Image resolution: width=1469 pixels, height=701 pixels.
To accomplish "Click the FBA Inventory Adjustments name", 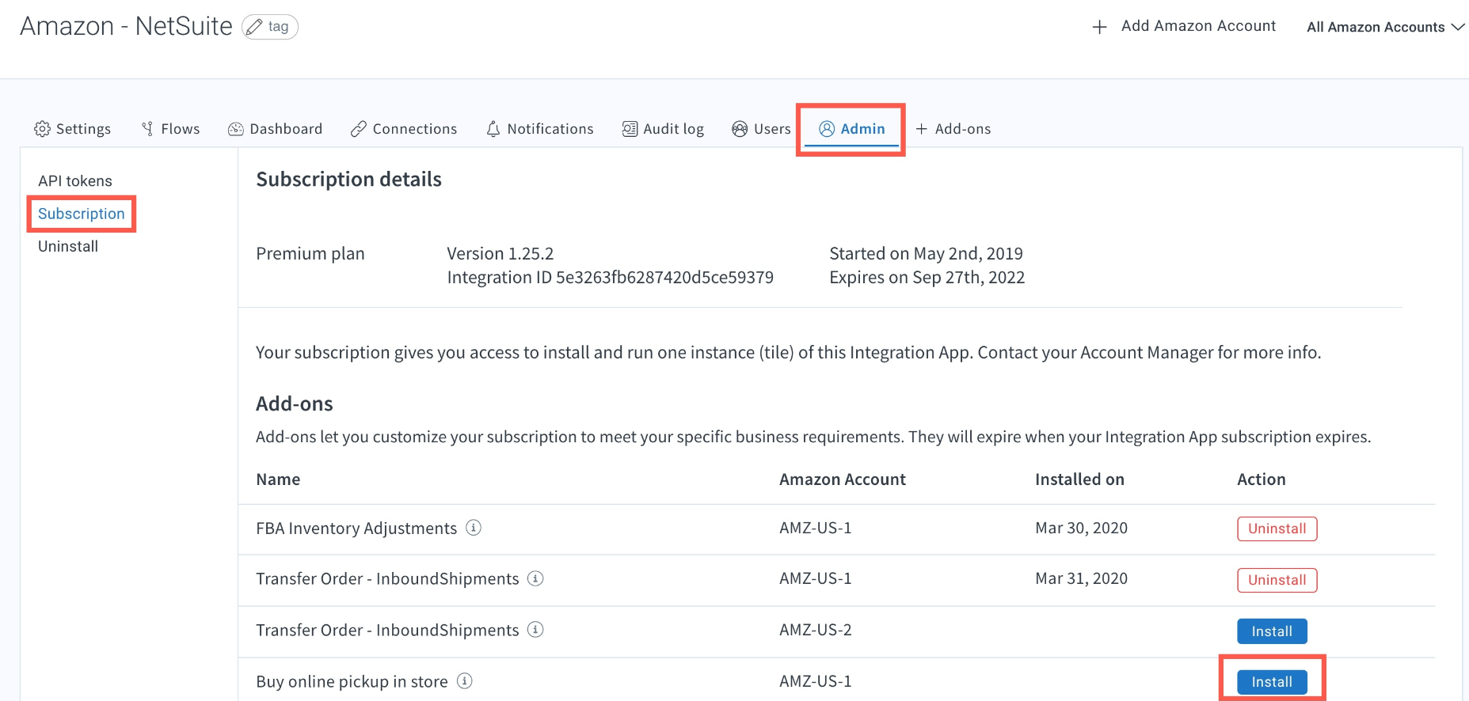I will point(356,528).
